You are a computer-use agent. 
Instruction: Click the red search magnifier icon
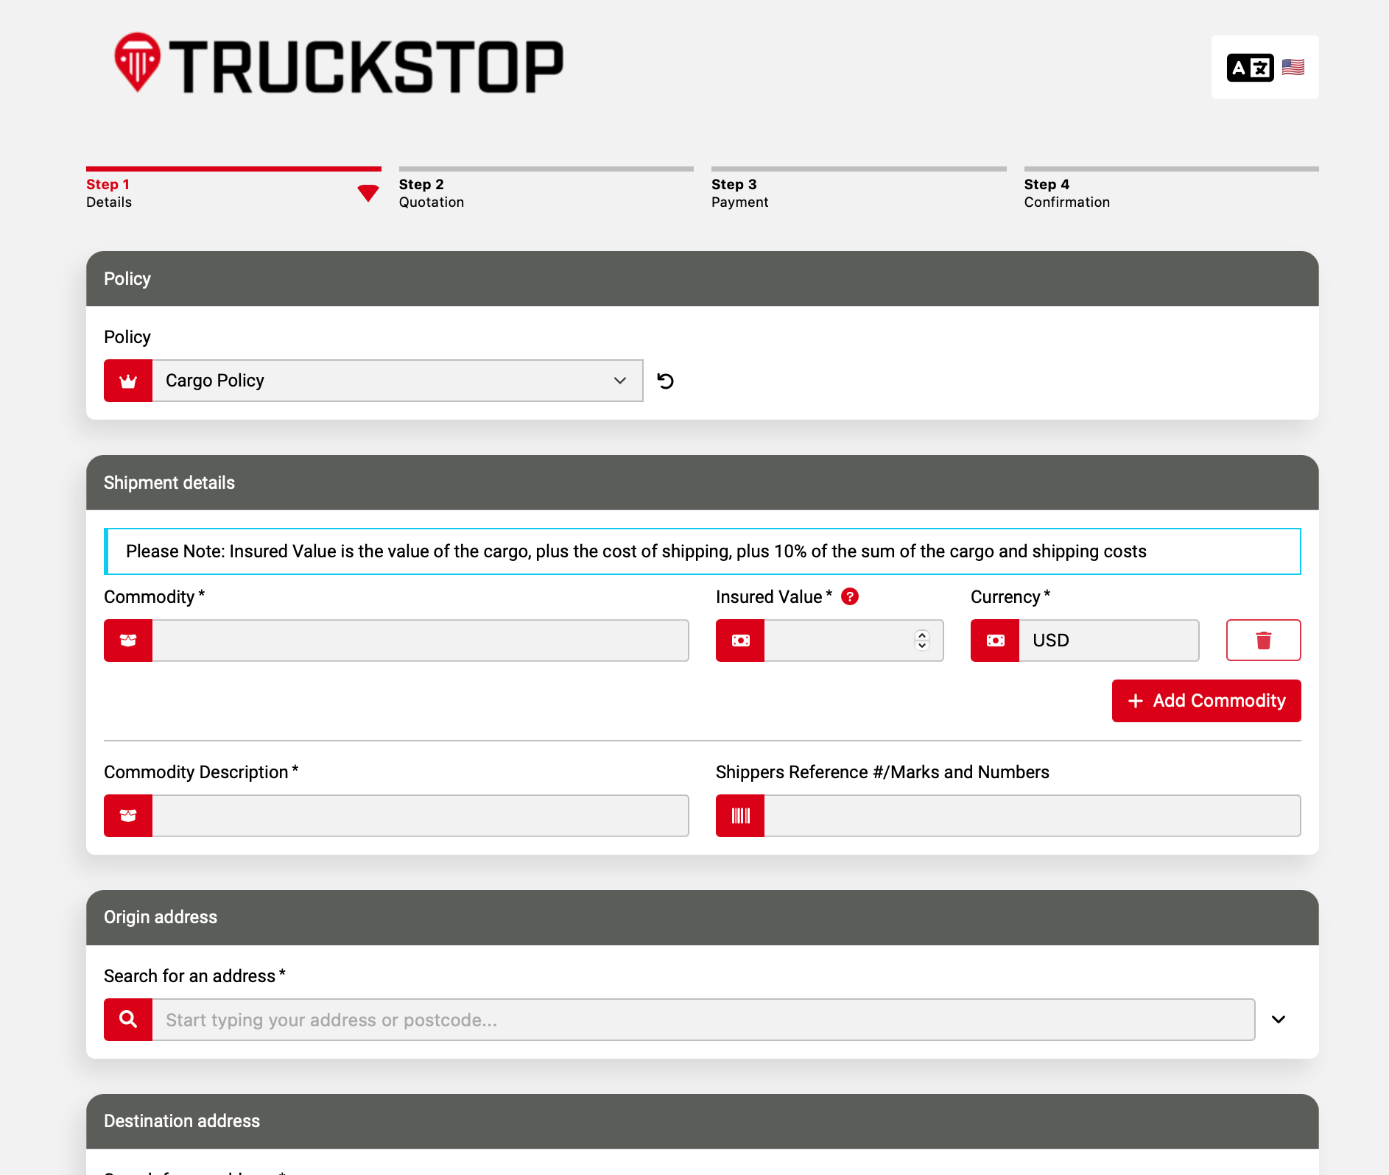pyautogui.click(x=128, y=1020)
